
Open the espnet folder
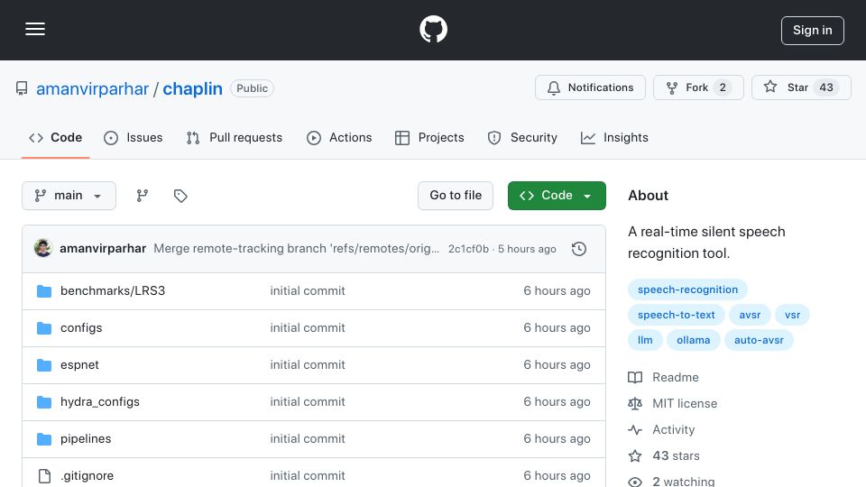click(79, 365)
